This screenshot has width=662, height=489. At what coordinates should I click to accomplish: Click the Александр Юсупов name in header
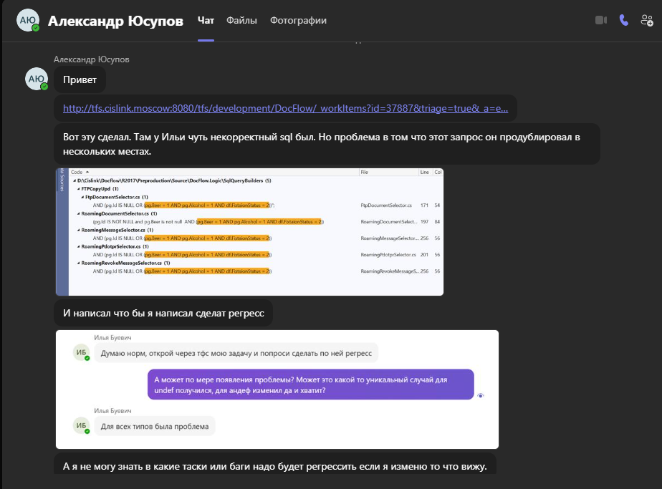115,21
